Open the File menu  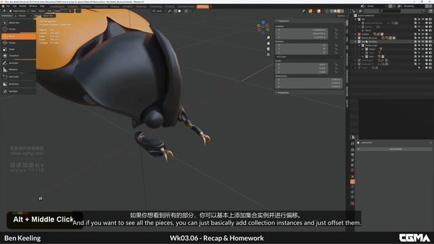[x=7, y=6]
